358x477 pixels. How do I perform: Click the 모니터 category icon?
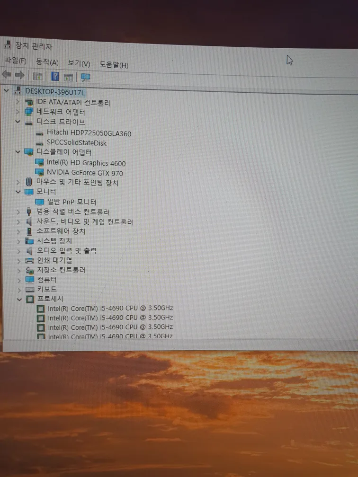(29, 192)
